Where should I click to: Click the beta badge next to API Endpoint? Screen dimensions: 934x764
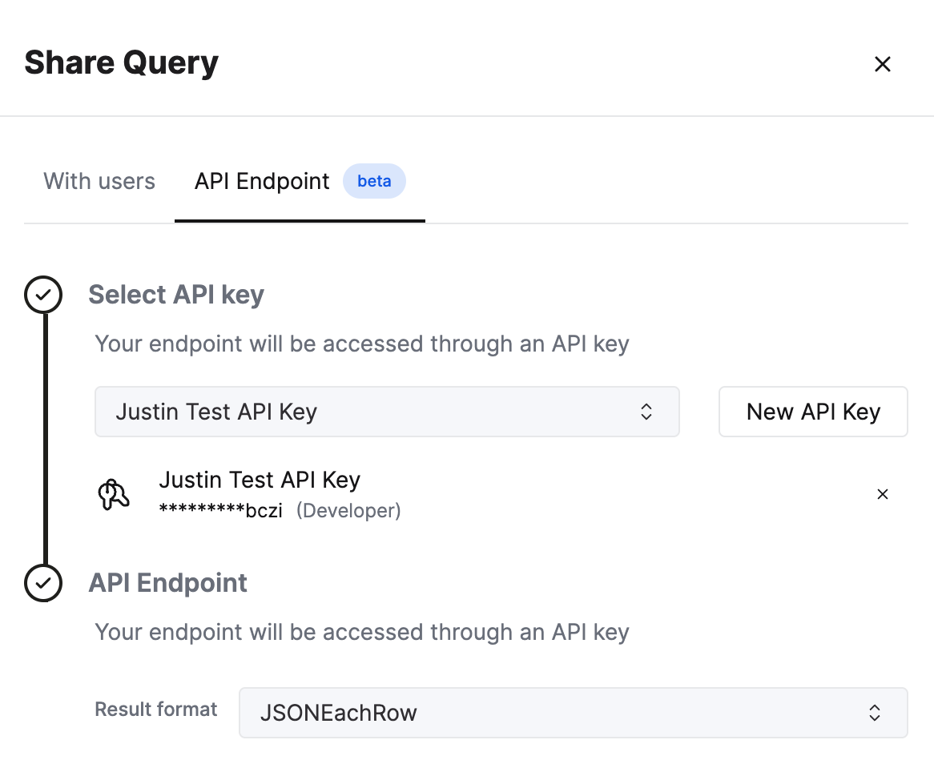pos(374,181)
